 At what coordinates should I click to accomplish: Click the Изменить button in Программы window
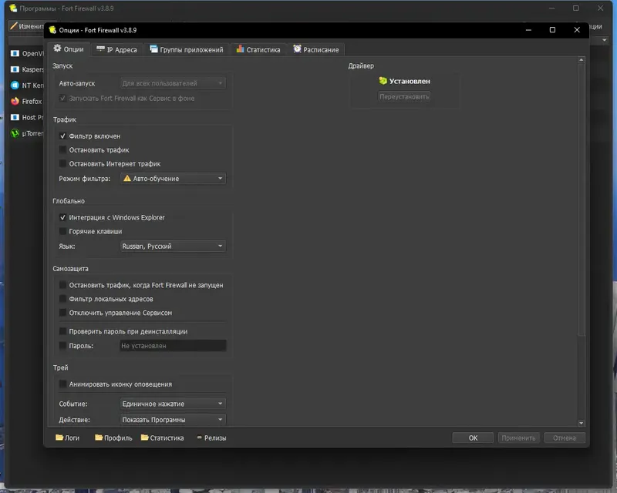[x=27, y=26]
